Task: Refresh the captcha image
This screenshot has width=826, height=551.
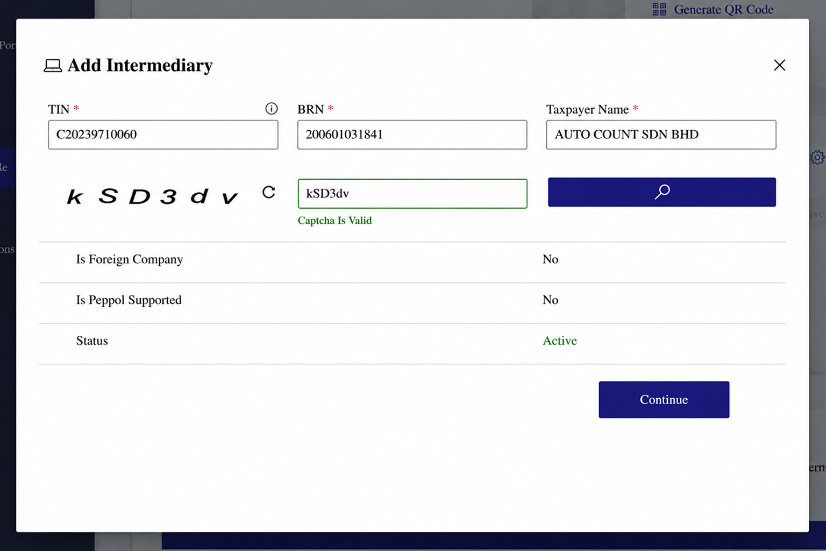Action: coord(269,192)
